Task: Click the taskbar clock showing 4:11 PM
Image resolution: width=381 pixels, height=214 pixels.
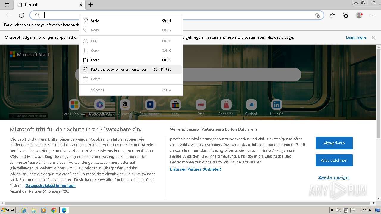Action: pyautogui.click(x=366, y=210)
